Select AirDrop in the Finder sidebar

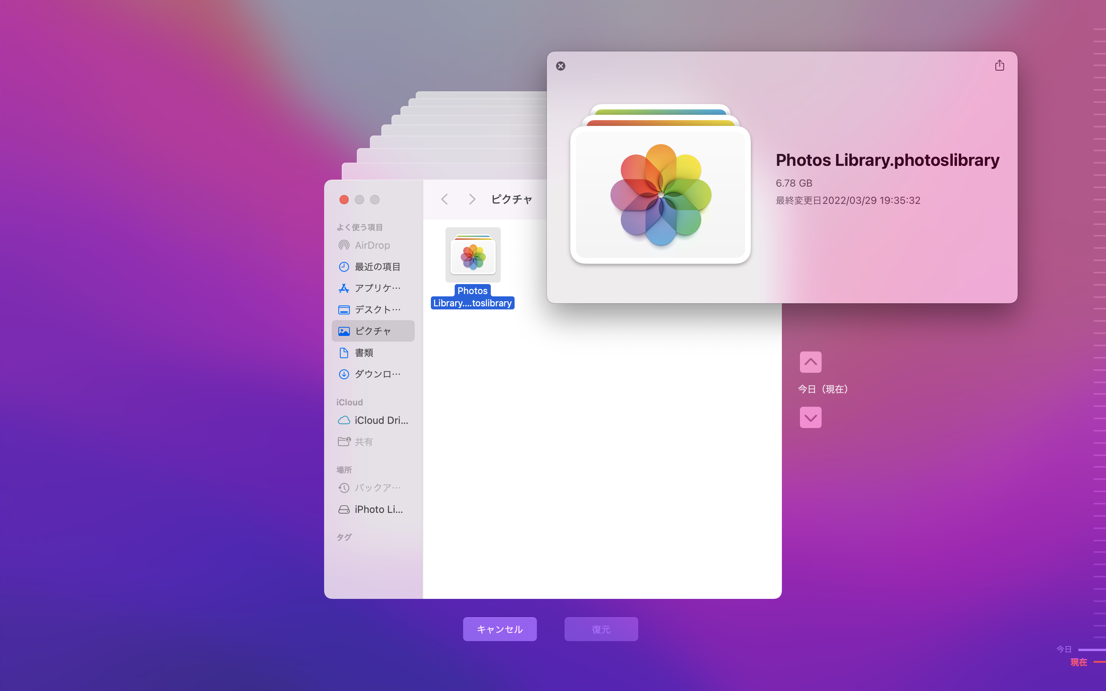point(372,245)
